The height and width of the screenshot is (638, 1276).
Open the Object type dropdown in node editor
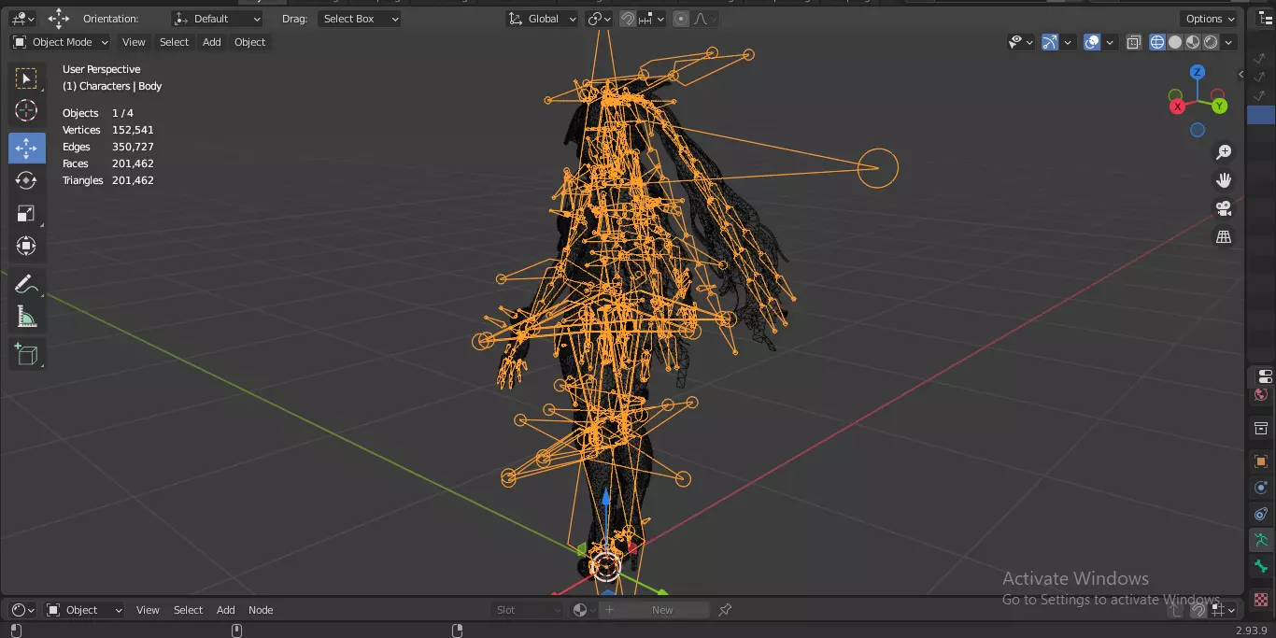[84, 610]
